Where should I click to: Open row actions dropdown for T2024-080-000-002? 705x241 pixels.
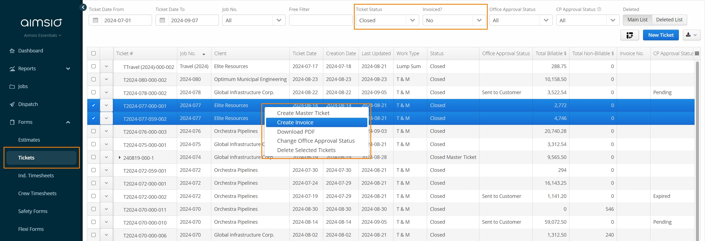106,79
